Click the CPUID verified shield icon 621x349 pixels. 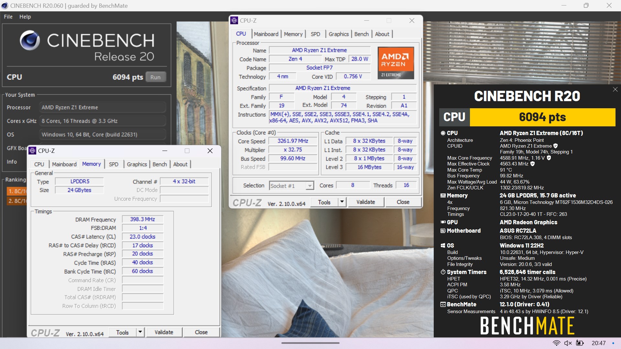click(555, 146)
